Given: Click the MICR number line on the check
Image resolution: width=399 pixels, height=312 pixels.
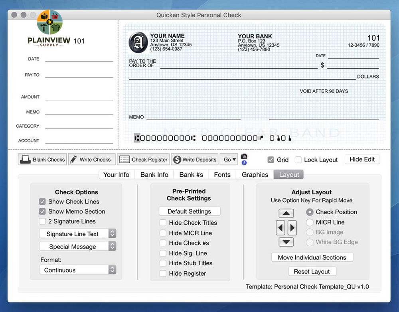Looking at the screenshot, I should pyautogui.click(x=213, y=138).
